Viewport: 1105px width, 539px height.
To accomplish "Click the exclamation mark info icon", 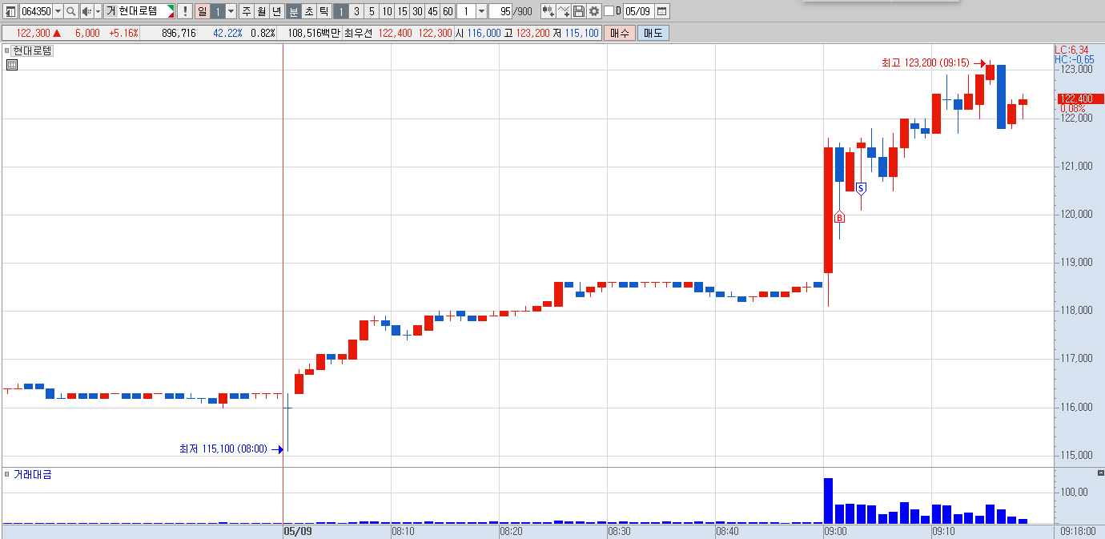I will 185,11.
